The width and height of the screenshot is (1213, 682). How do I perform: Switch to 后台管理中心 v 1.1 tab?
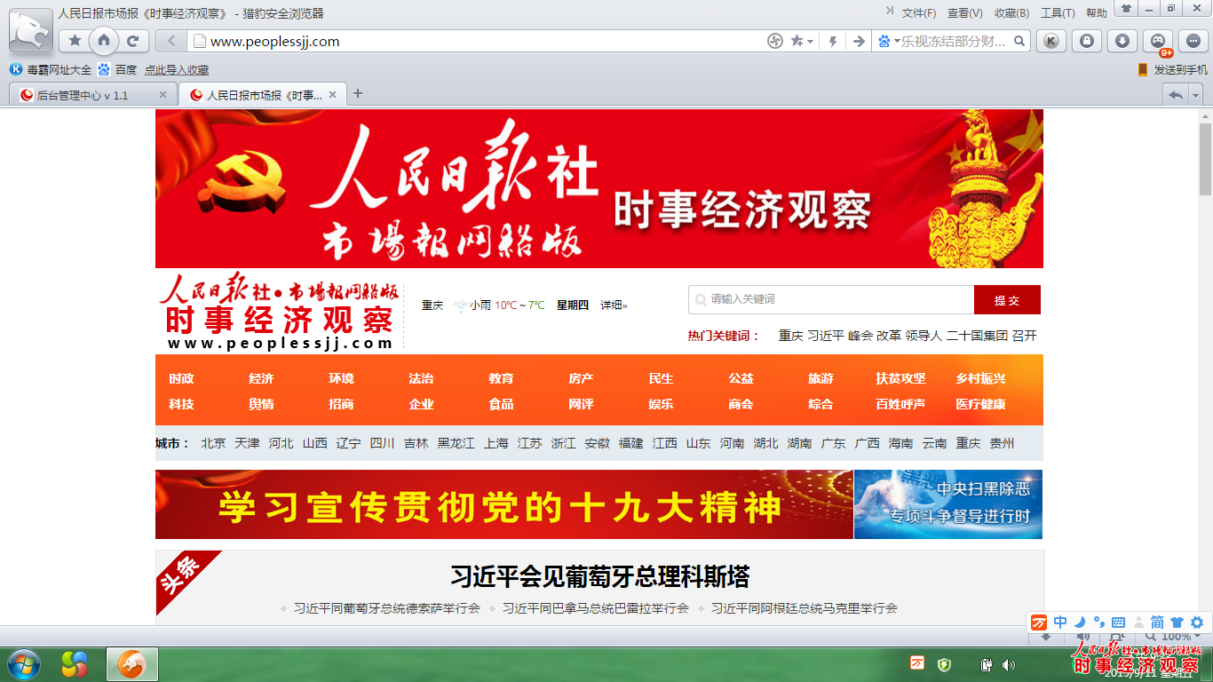click(93, 95)
